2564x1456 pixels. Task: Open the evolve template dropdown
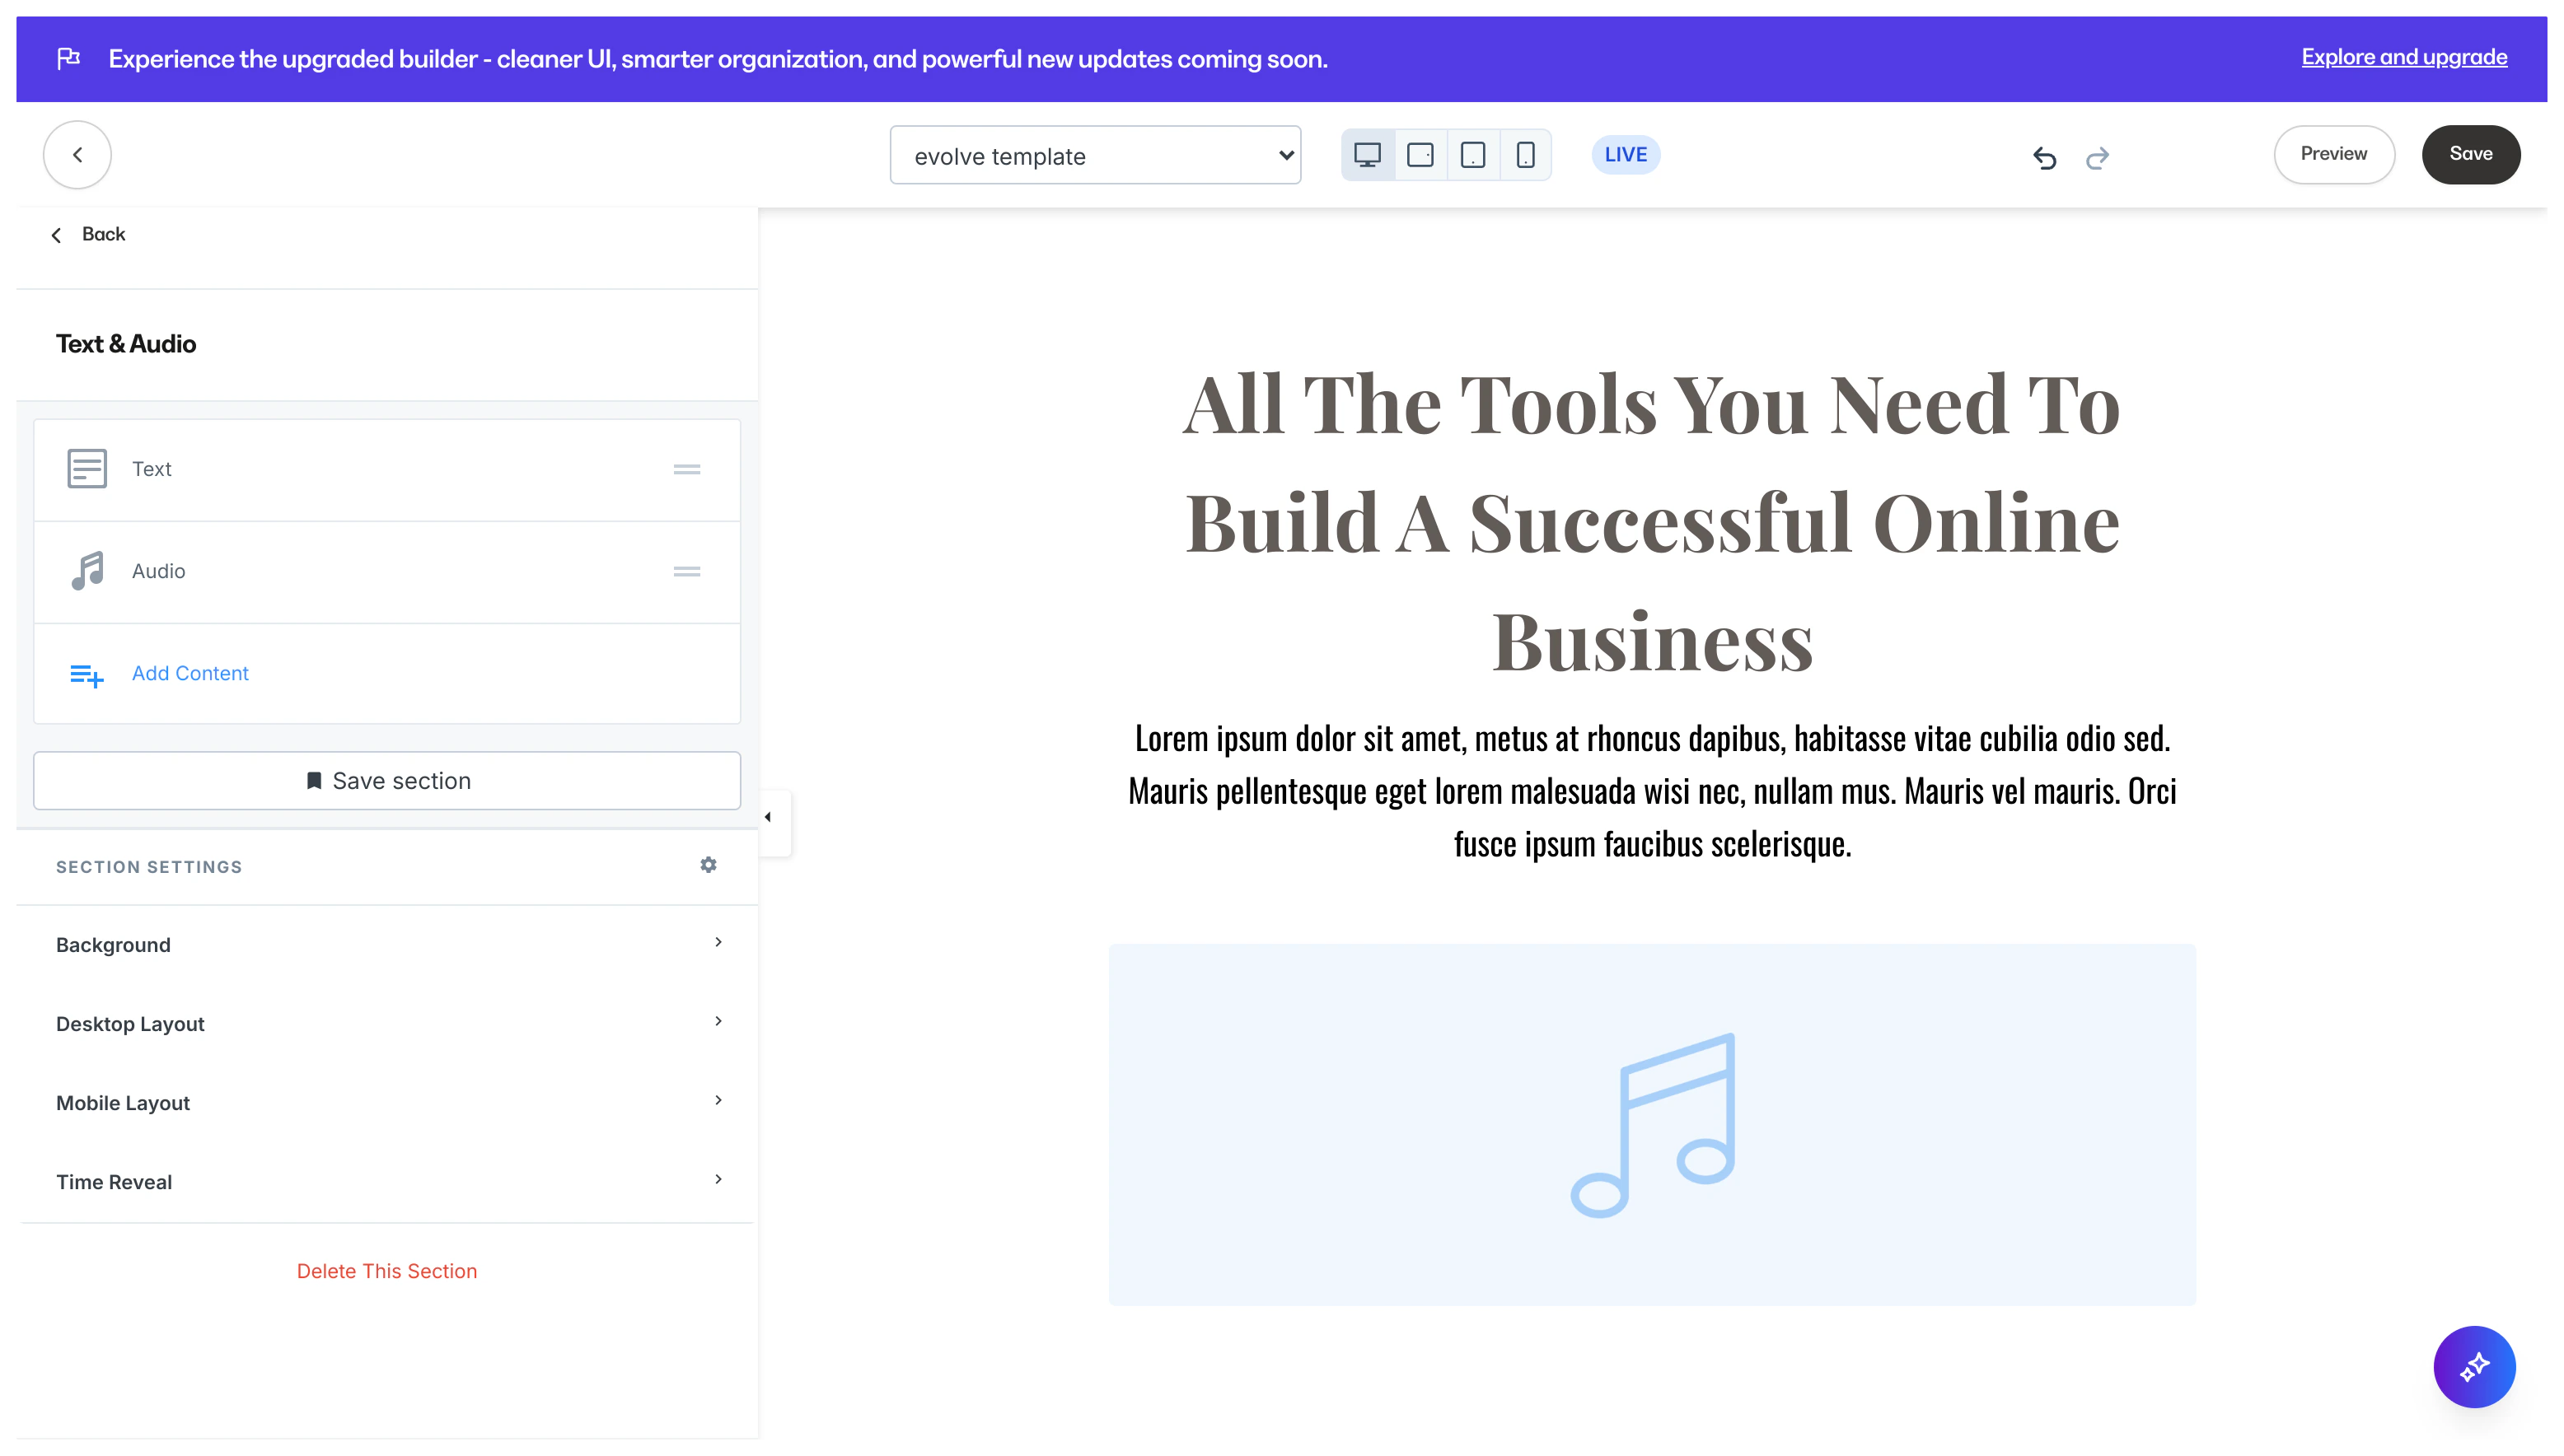(x=1094, y=155)
